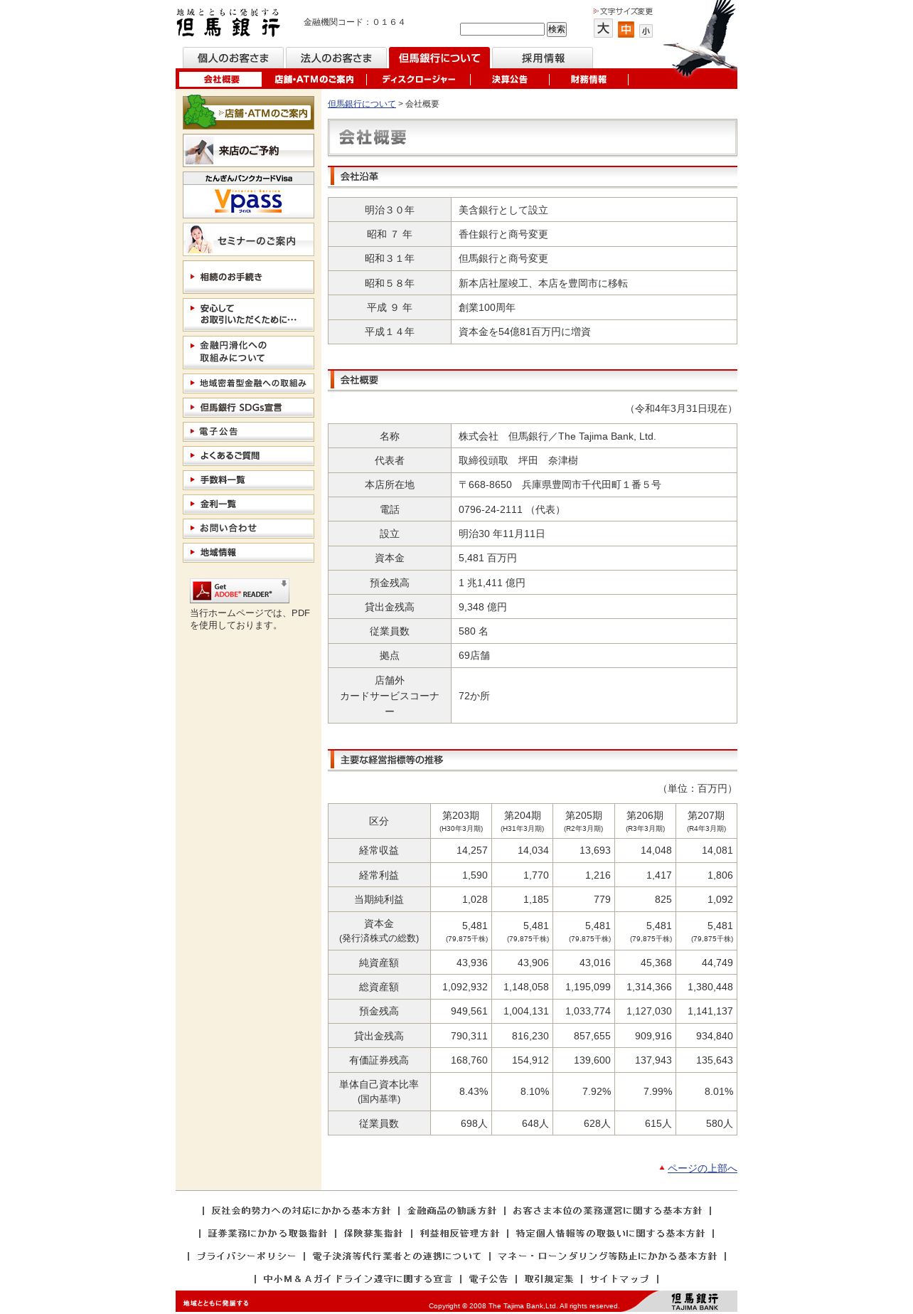Select the 会社概要 submenu item

(220, 80)
